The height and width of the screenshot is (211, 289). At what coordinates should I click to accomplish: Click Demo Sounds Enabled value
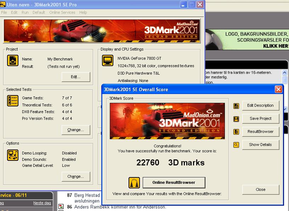(69, 159)
